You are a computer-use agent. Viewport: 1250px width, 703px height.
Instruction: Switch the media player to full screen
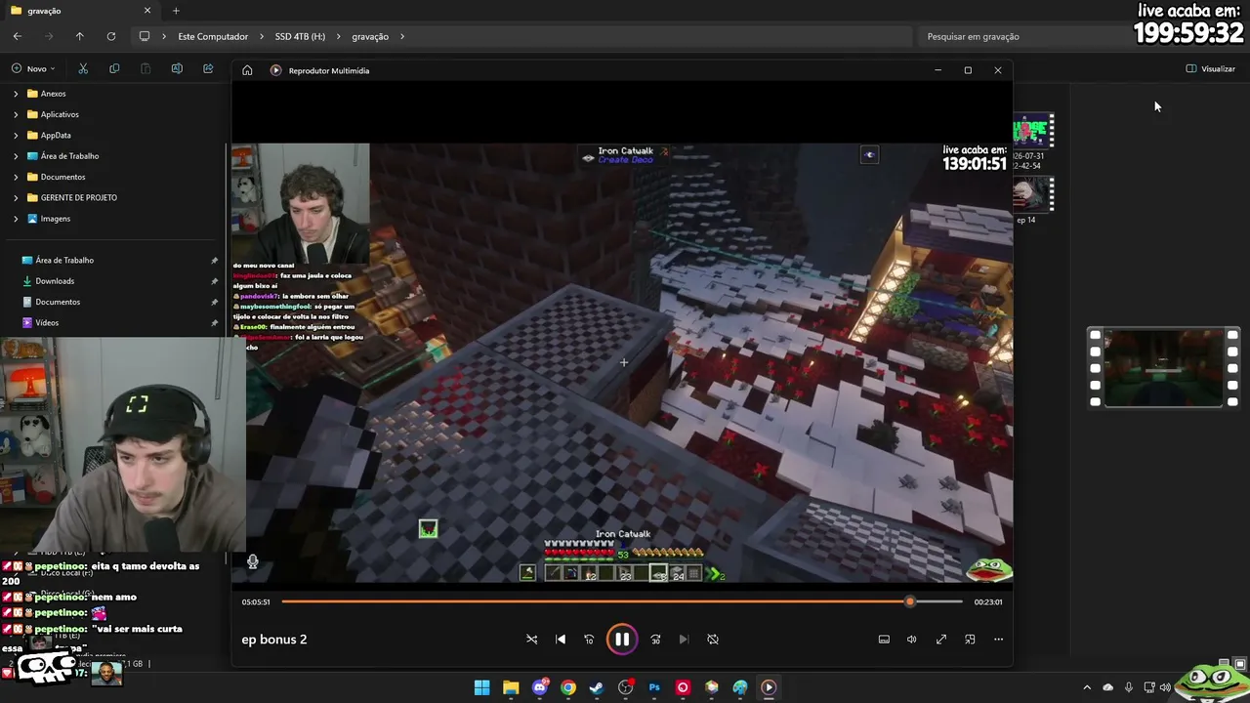click(x=941, y=640)
